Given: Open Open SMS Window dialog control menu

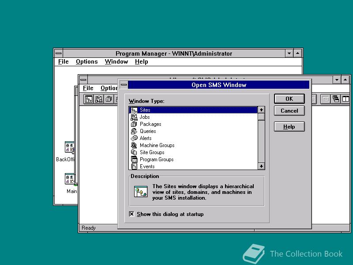Looking at the screenshot, I should pos(124,85).
